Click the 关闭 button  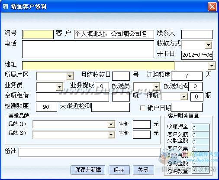tap(143, 170)
